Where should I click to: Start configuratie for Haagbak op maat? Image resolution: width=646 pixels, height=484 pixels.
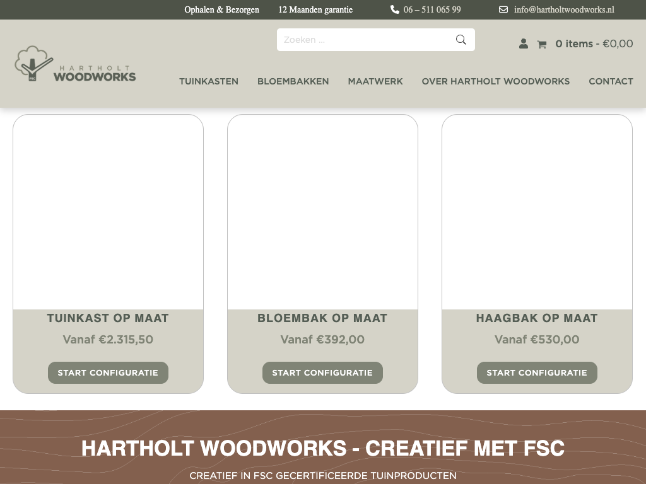537,372
